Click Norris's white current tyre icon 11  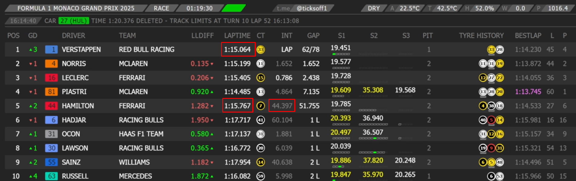pyautogui.click(x=260, y=64)
